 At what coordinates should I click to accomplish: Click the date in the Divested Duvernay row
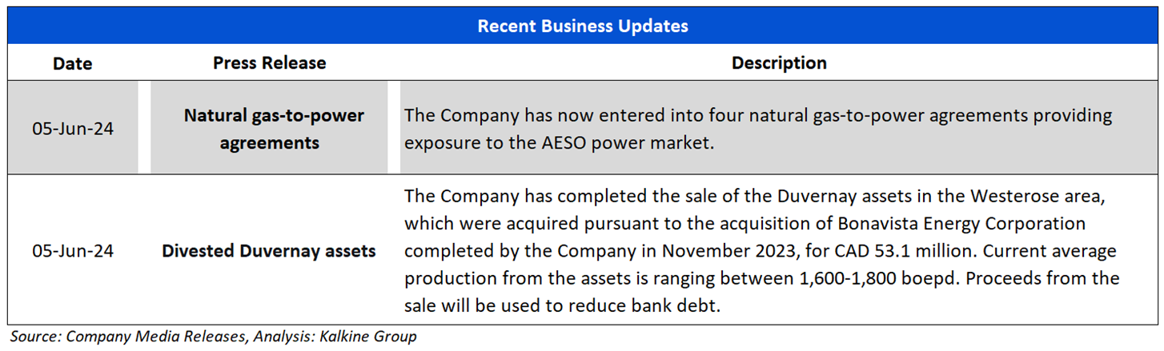[73, 251]
